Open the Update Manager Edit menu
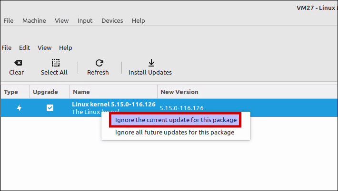 pyautogui.click(x=24, y=48)
